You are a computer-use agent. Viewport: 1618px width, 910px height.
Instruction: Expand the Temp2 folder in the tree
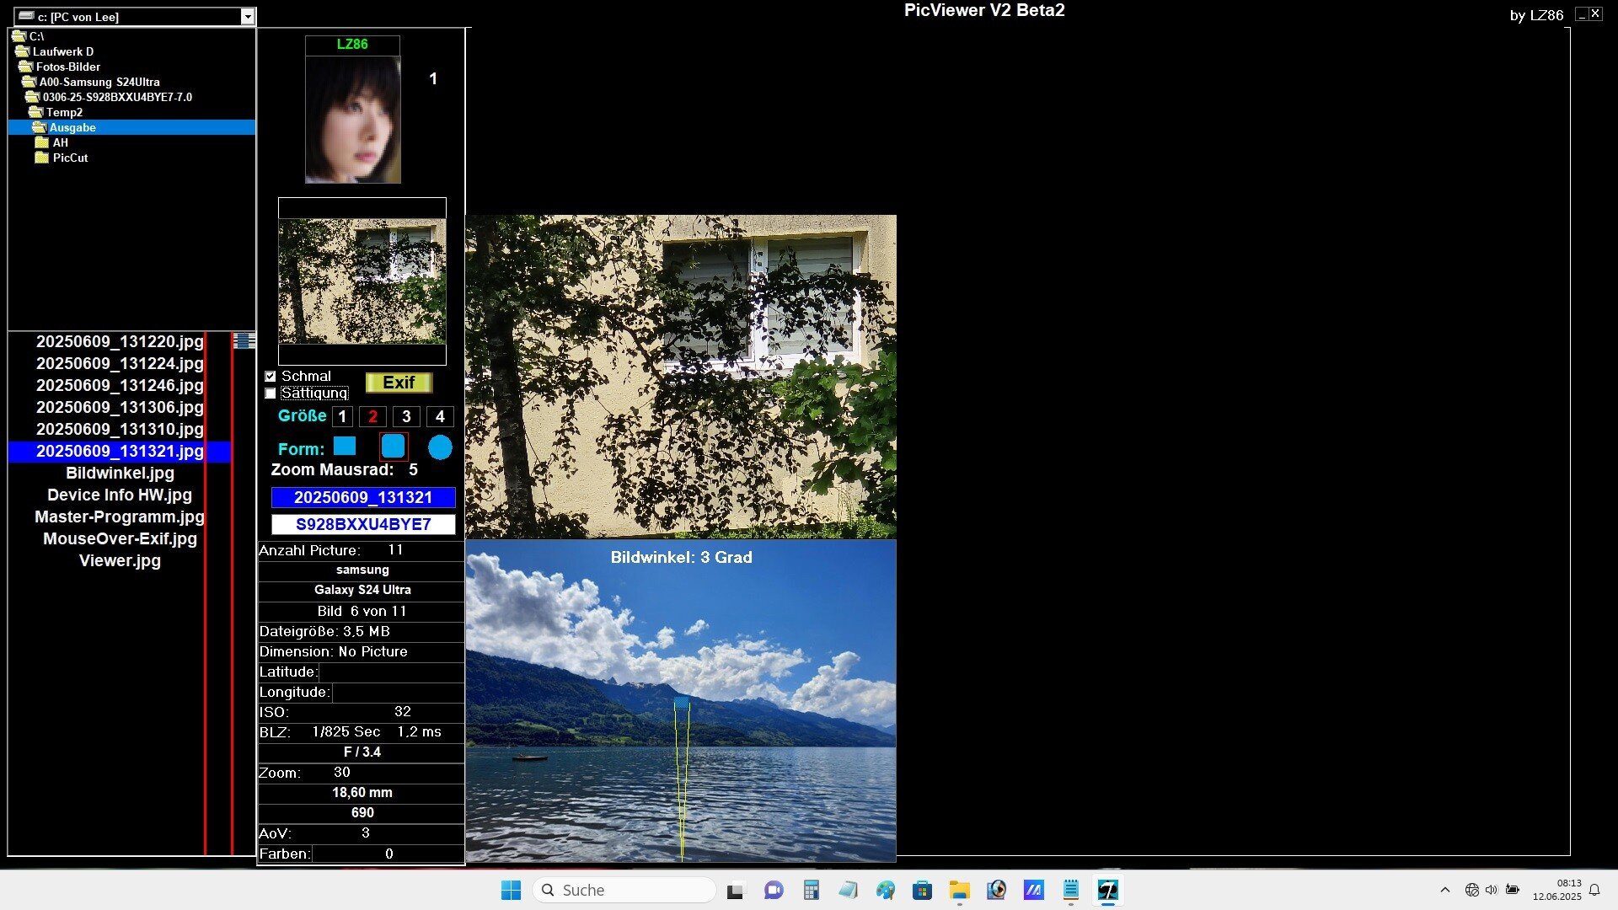point(64,112)
